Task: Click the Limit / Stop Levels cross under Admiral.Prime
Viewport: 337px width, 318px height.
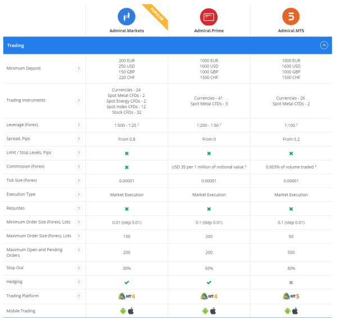Action: coord(209,154)
